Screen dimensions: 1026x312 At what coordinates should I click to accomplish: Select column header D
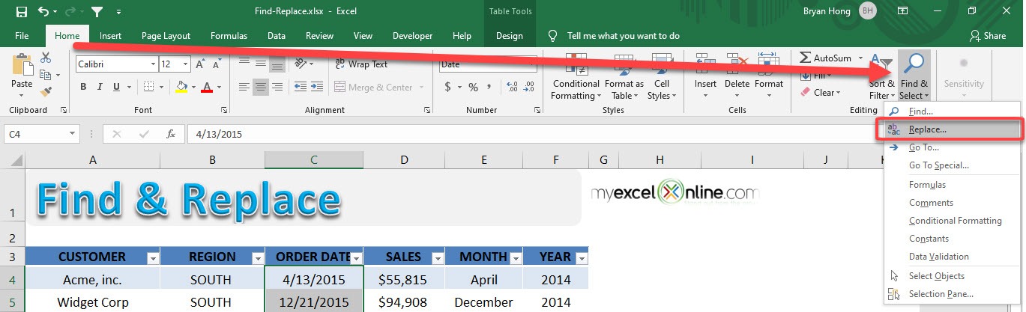tap(404, 159)
